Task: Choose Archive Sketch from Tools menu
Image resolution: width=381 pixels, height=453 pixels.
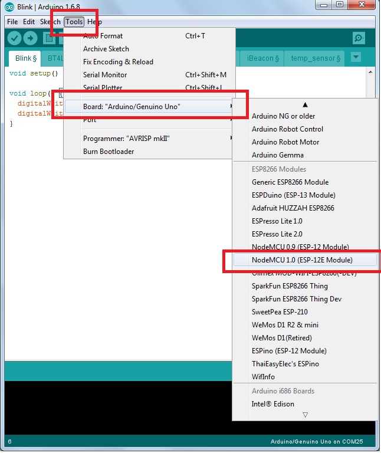Action: coord(149,49)
